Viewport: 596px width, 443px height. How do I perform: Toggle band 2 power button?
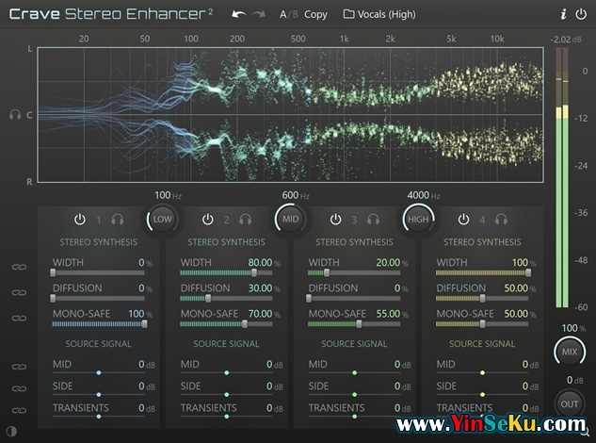[208, 220]
